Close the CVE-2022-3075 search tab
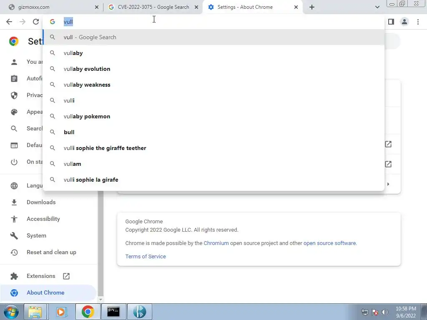427x320 pixels. 196,7
